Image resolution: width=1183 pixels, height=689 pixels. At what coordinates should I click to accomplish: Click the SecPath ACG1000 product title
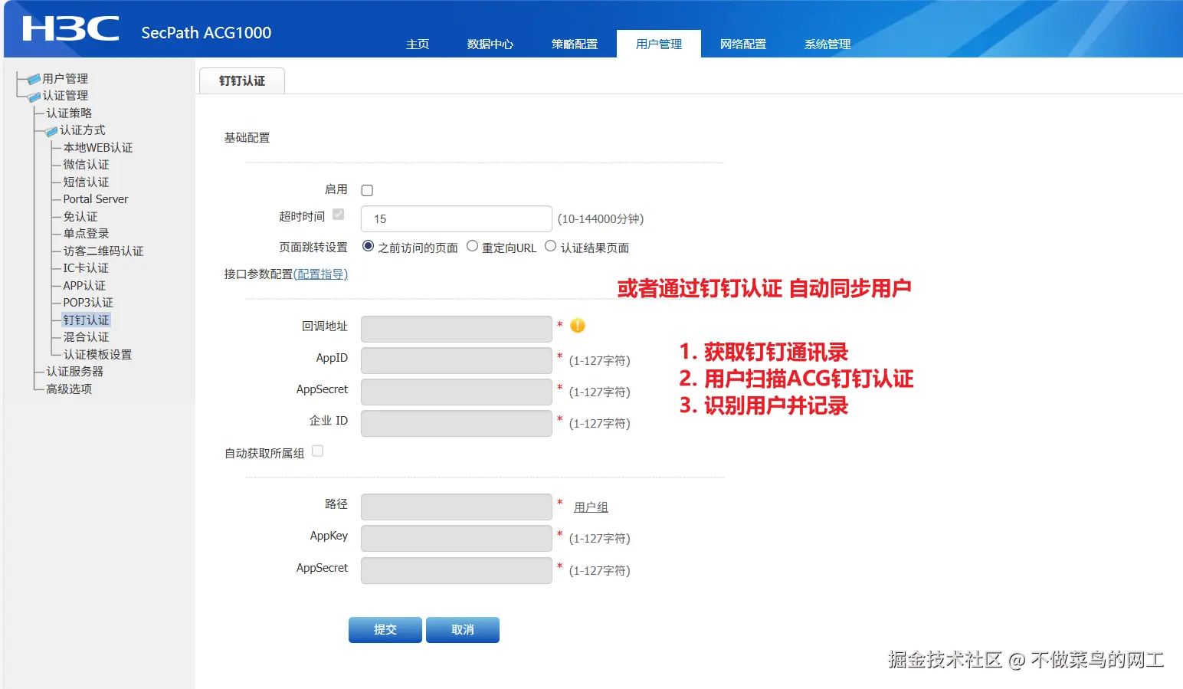click(x=206, y=33)
